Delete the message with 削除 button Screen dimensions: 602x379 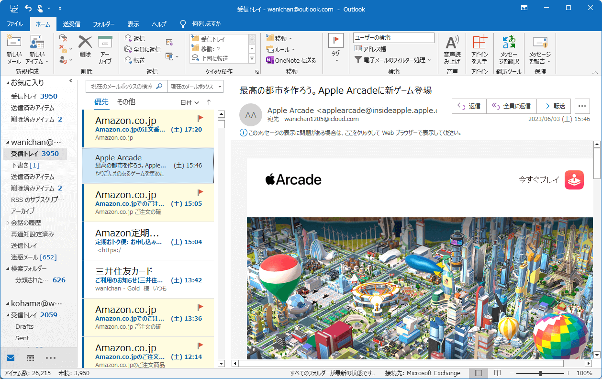85,46
